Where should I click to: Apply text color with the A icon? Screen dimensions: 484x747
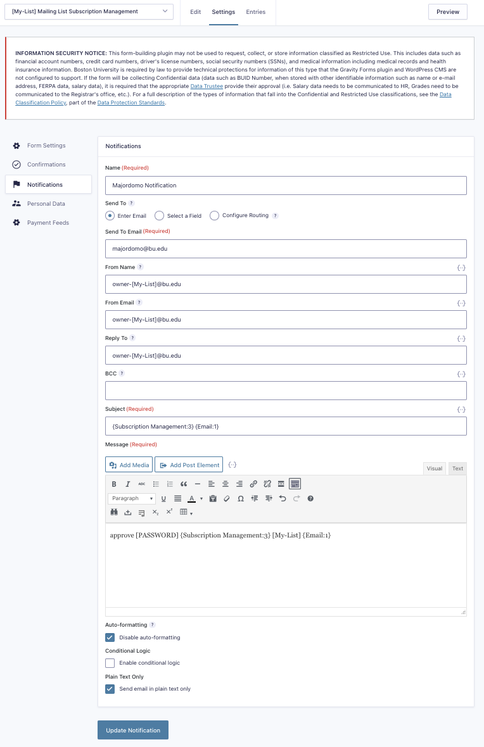point(192,499)
